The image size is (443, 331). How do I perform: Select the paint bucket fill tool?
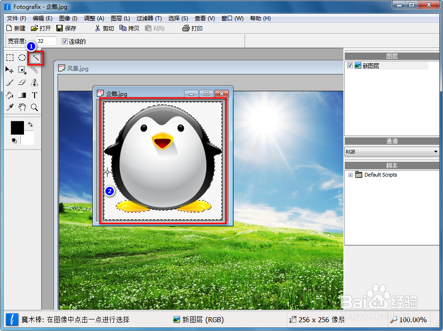point(10,95)
